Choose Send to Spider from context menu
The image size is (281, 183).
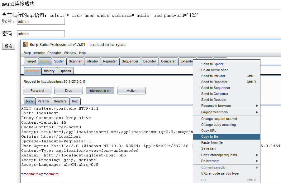(226, 64)
